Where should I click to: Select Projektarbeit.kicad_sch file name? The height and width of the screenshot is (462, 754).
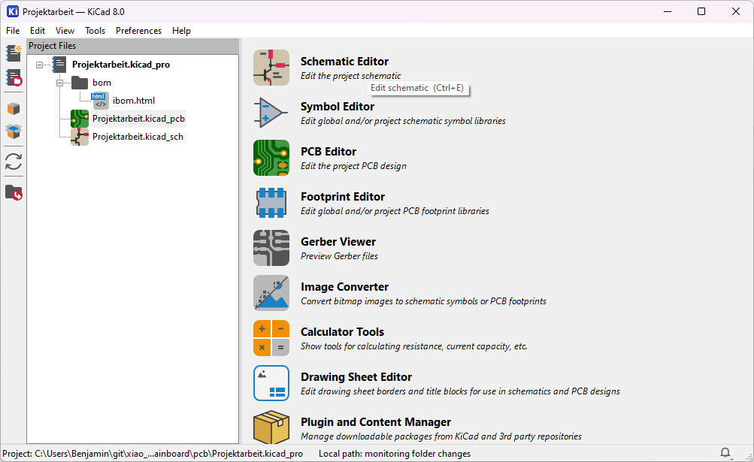[x=138, y=137]
